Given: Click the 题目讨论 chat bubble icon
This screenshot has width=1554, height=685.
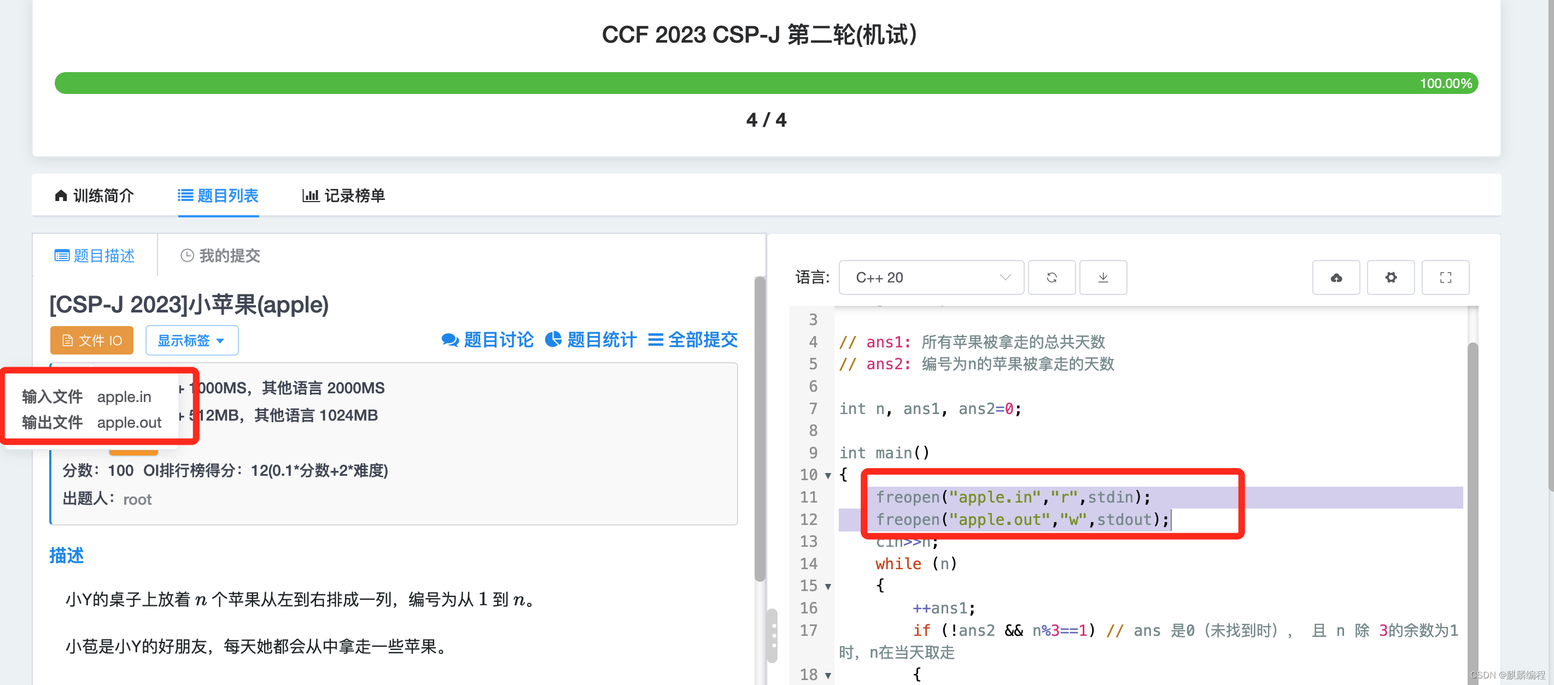Looking at the screenshot, I should click(x=449, y=340).
